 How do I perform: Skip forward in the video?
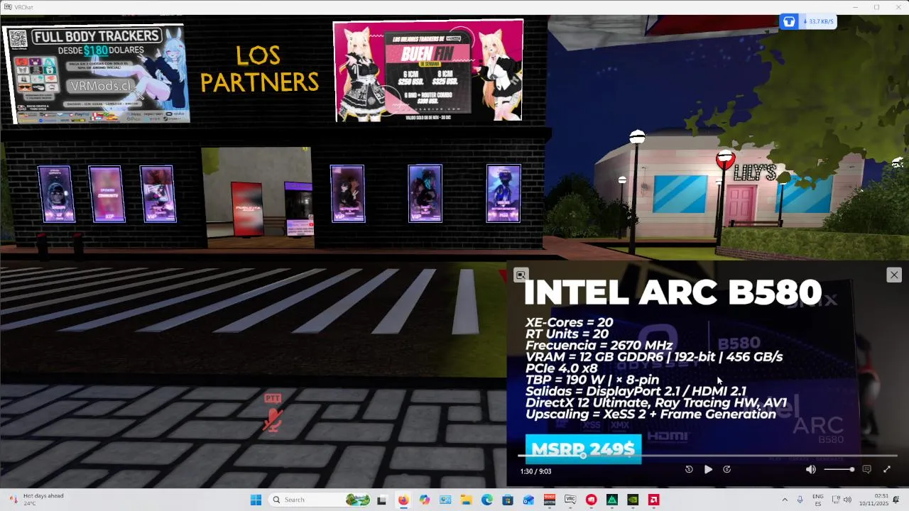tap(726, 469)
